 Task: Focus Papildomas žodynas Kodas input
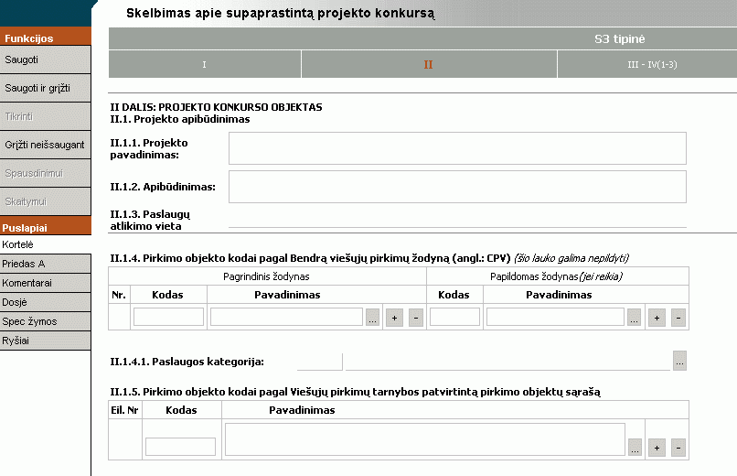[454, 317]
